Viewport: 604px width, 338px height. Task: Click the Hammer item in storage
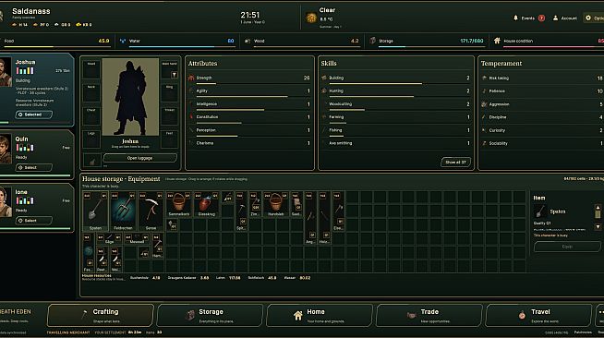tap(157, 246)
